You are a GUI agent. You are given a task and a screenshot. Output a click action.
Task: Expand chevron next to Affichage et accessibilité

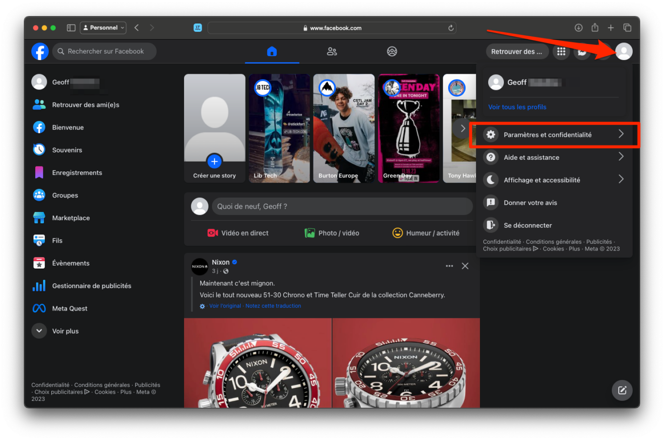tap(621, 179)
